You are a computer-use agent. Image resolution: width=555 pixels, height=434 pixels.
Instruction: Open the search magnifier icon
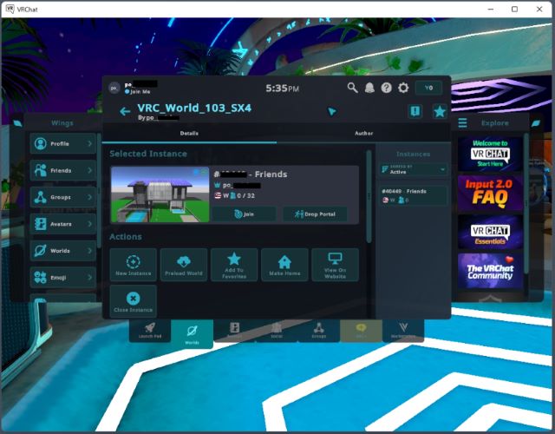click(352, 88)
